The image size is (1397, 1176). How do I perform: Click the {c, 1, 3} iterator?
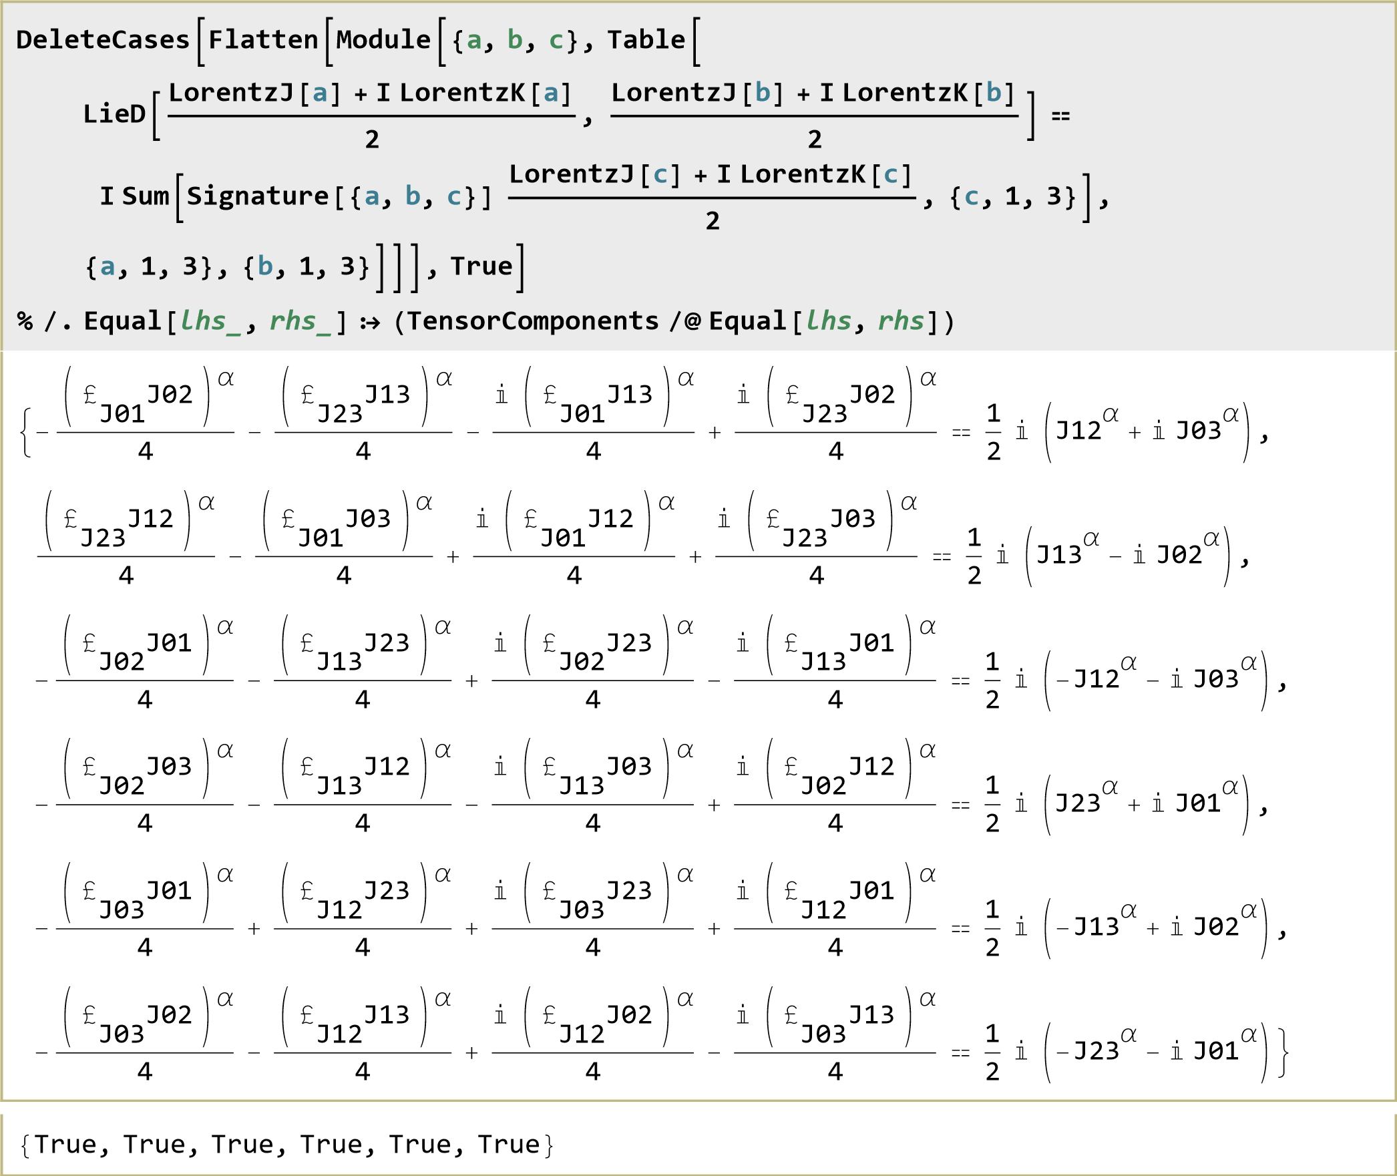[x=1012, y=196]
